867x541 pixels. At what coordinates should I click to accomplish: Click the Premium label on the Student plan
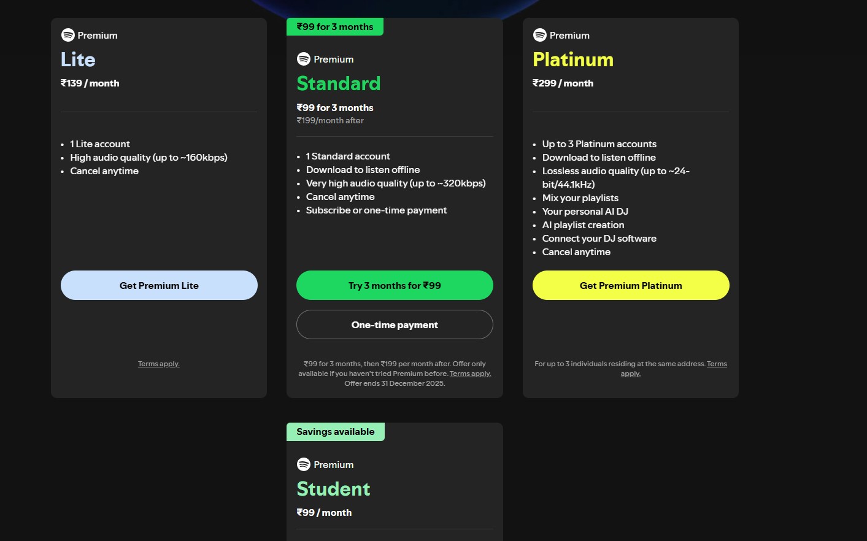[x=334, y=464]
